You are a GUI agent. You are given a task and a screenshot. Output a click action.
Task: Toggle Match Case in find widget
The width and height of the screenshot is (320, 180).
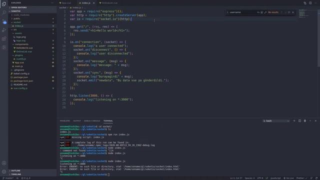point(258,12)
